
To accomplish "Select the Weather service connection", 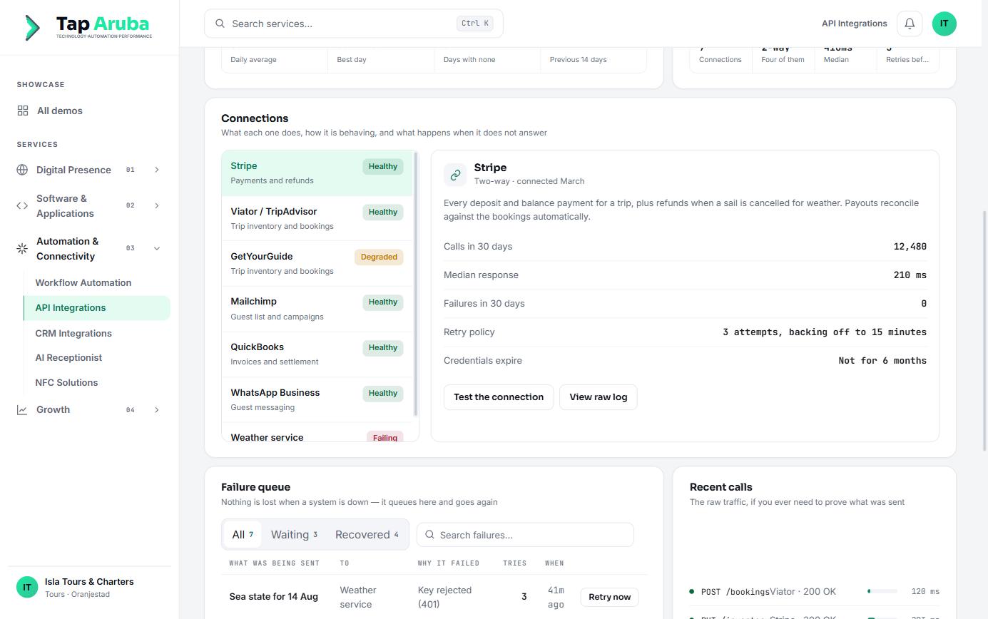I will (317, 433).
